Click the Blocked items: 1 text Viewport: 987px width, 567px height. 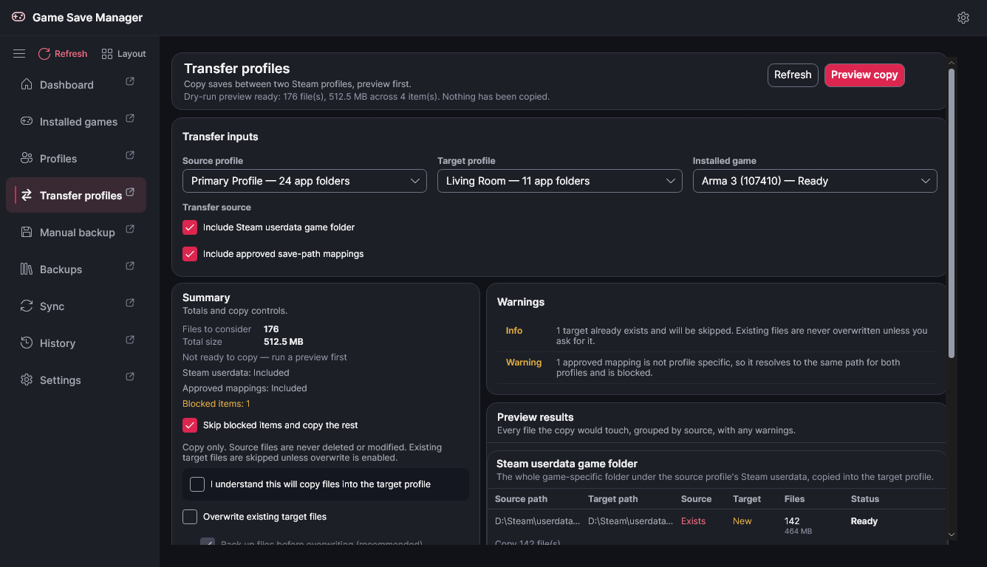(x=216, y=404)
